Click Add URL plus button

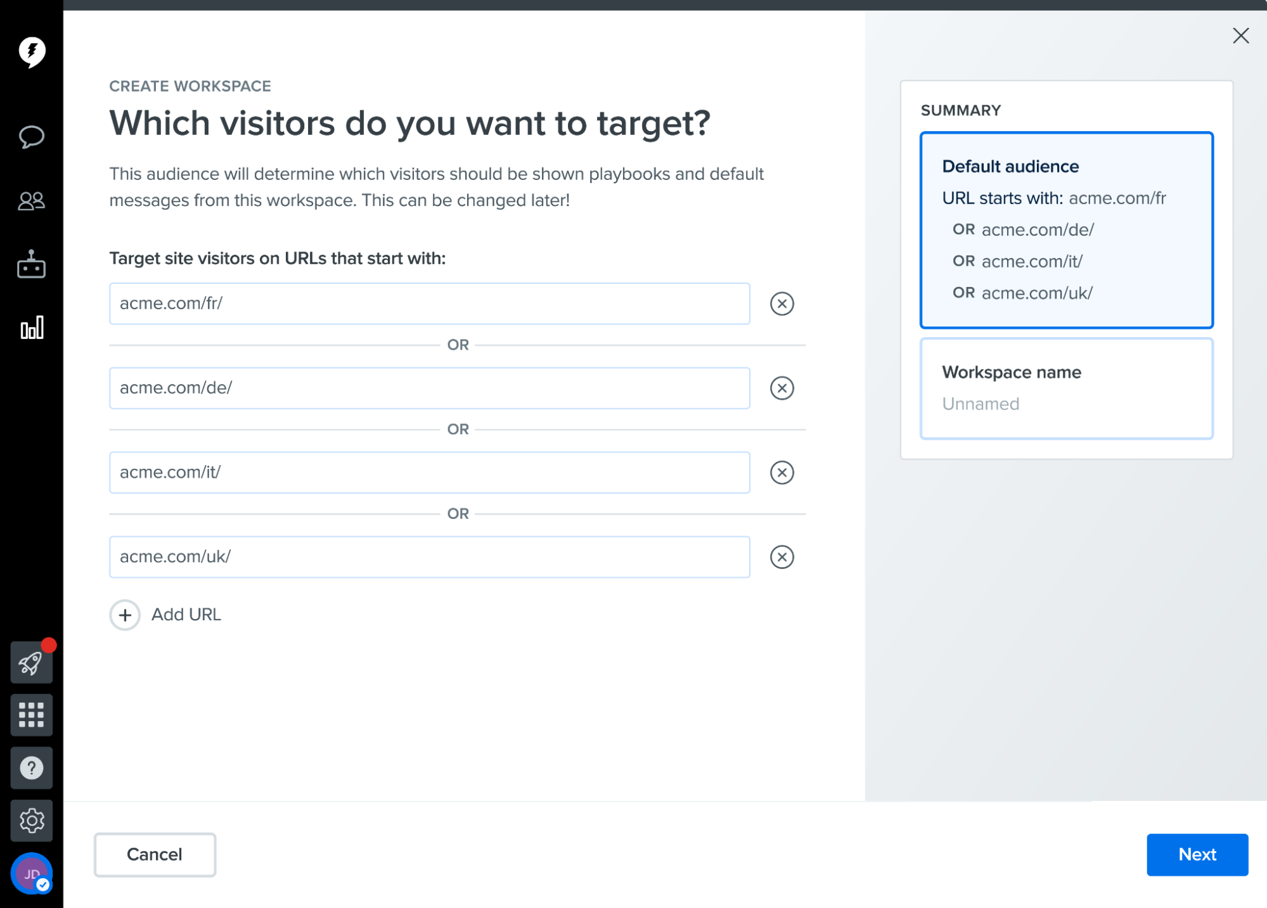pos(125,615)
